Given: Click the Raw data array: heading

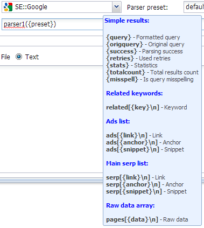Looking at the screenshot, I should [130, 205].
